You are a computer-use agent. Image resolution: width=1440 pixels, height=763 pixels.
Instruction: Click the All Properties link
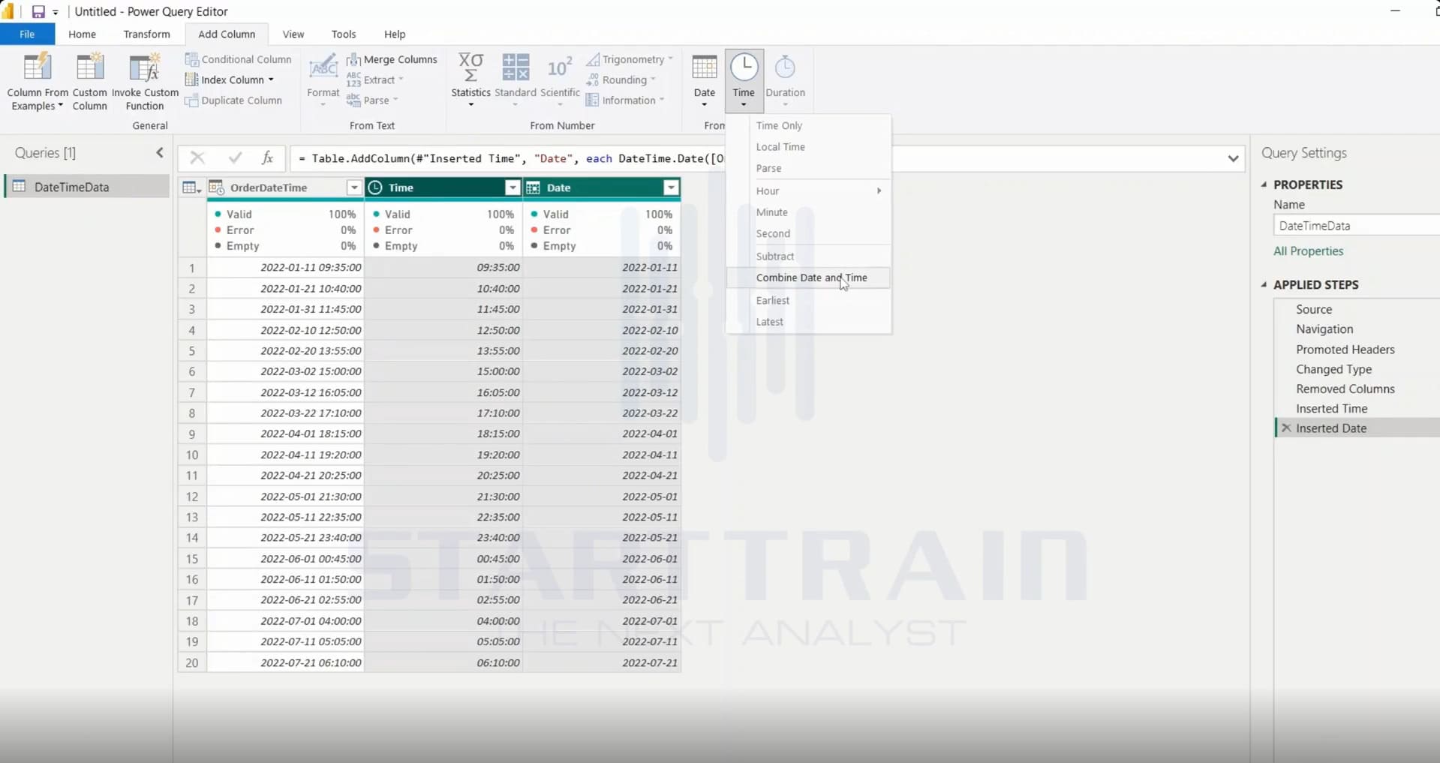(x=1308, y=251)
